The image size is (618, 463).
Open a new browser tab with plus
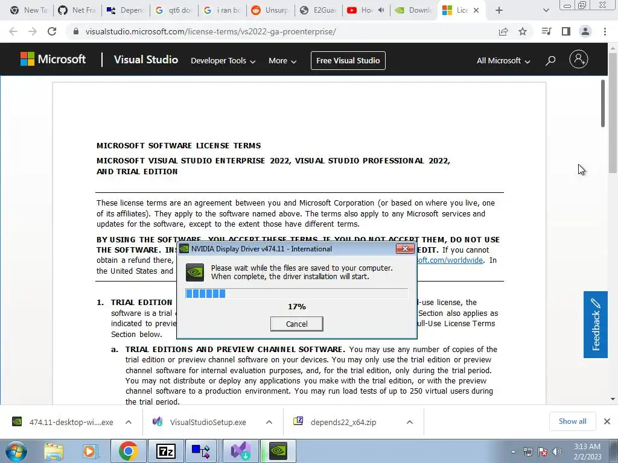pos(499,11)
